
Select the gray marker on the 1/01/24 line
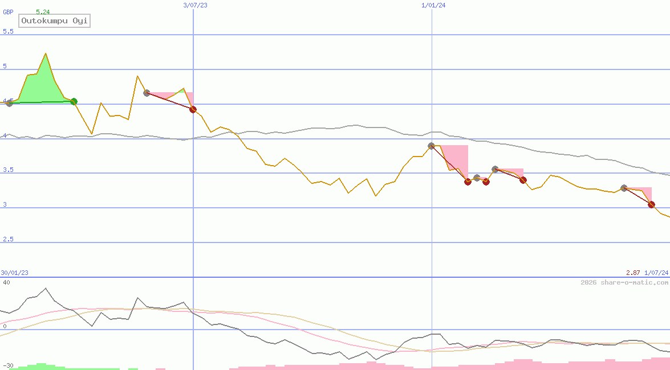432,146
